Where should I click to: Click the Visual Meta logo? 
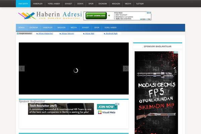107,112
